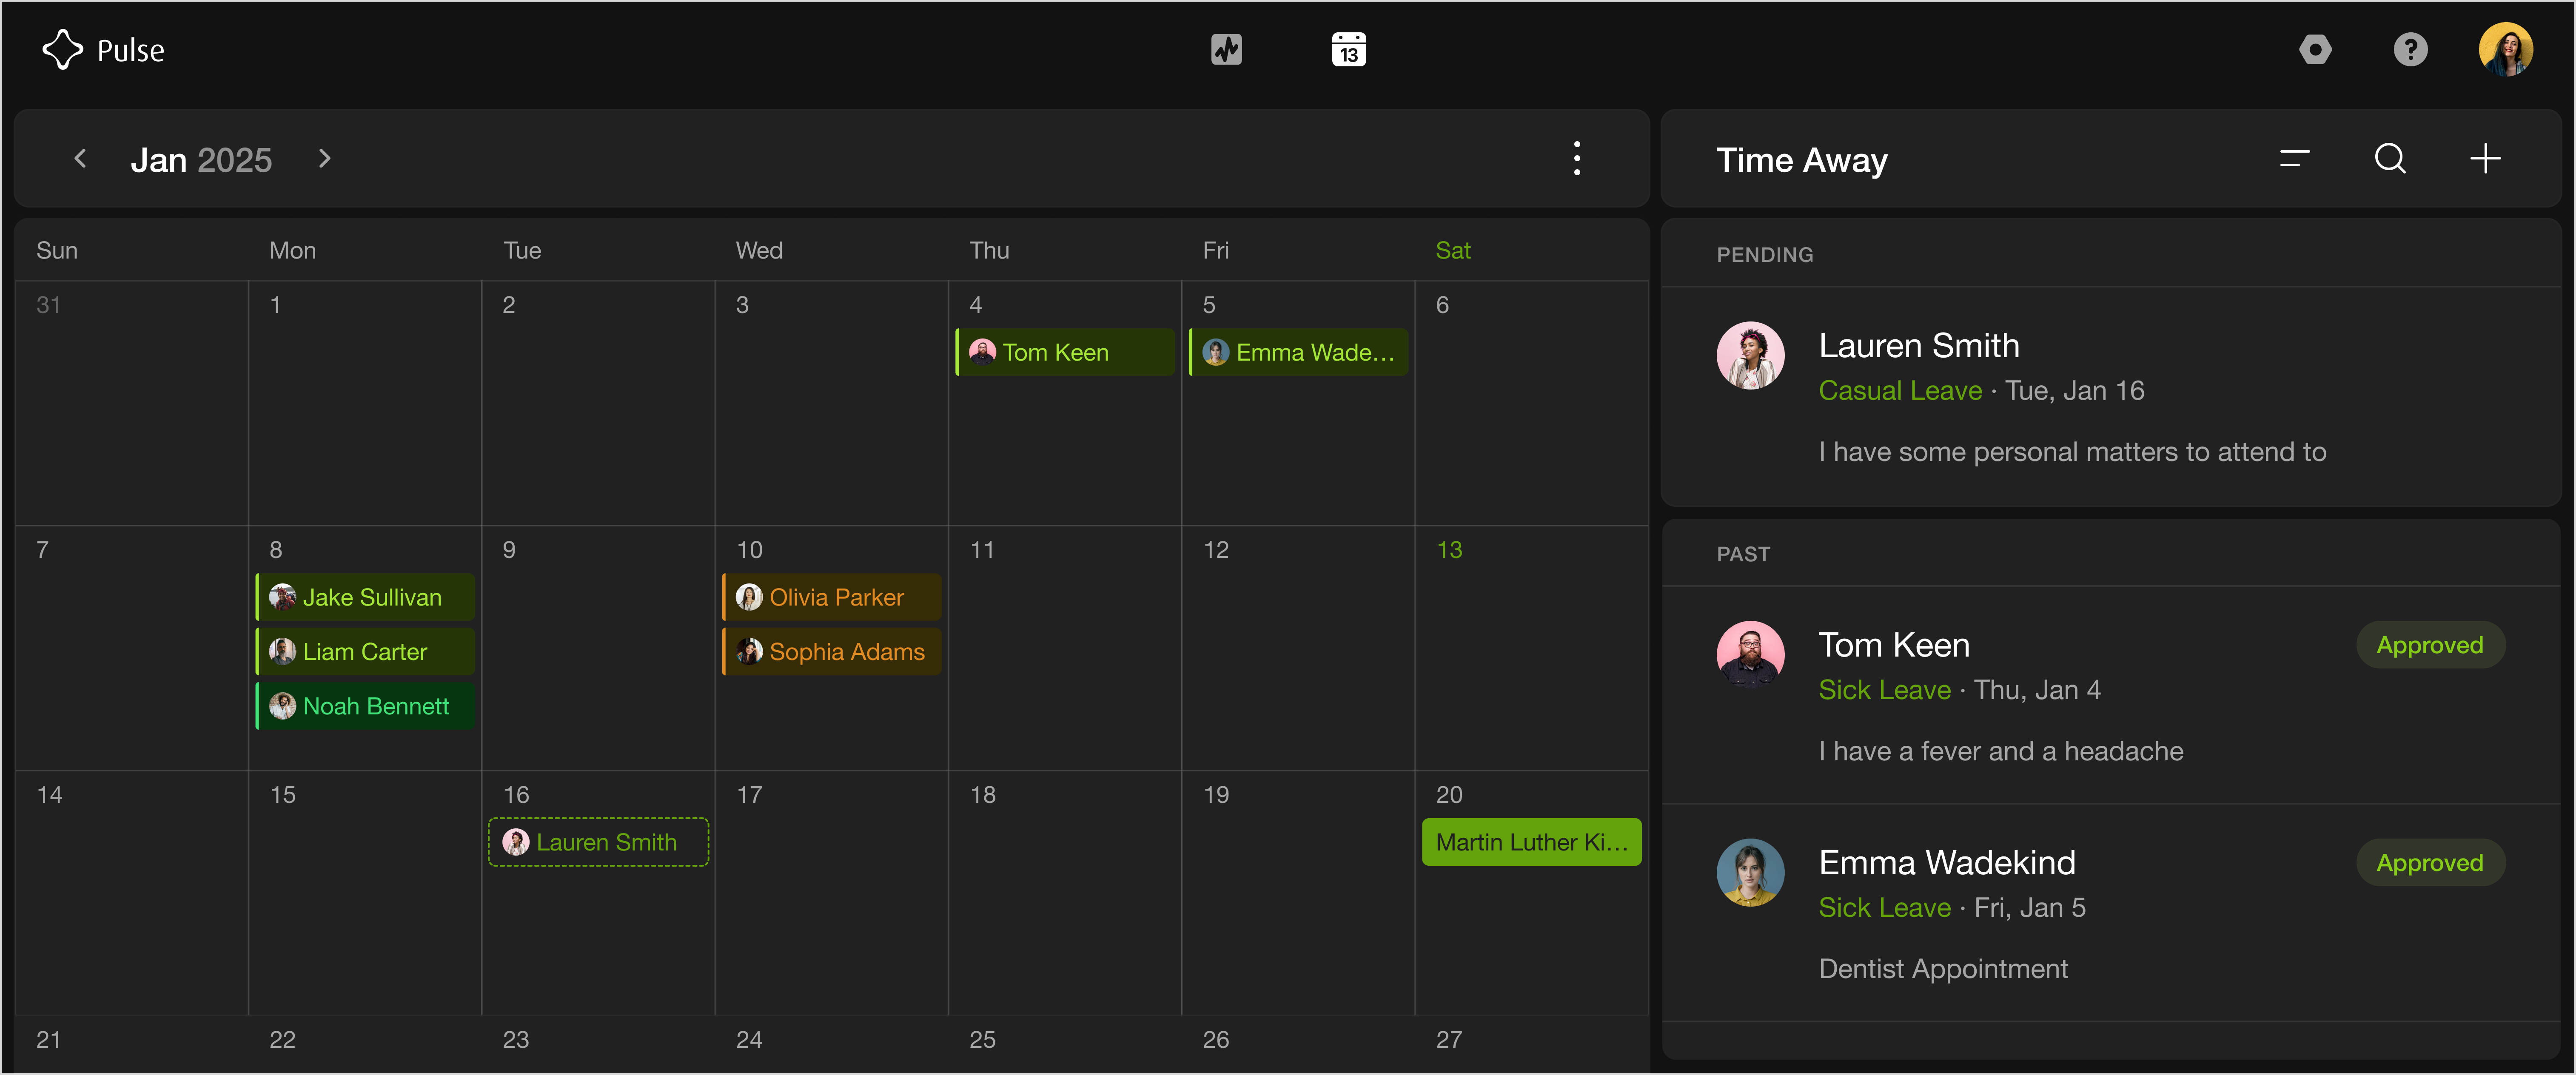Search Time Away requests
The image size is (2576, 1075).
[x=2390, y=158]
